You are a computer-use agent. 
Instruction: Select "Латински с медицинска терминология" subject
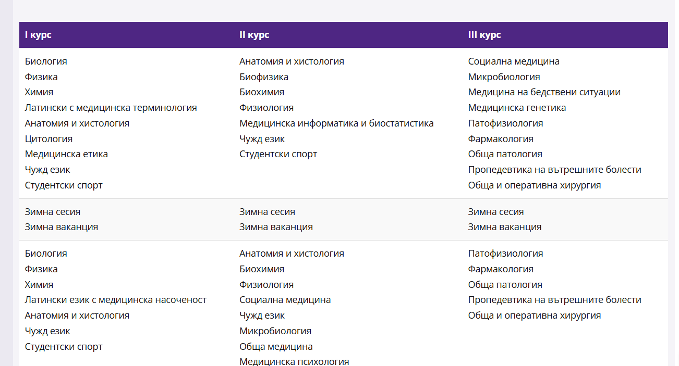tap(111, 108)
